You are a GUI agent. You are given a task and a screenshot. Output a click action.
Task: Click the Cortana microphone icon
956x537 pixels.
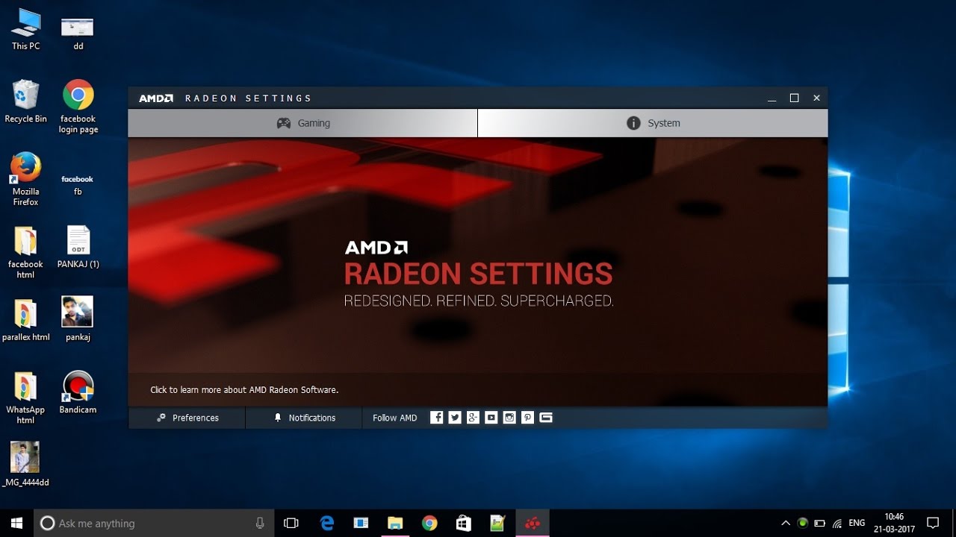(260, 523)
